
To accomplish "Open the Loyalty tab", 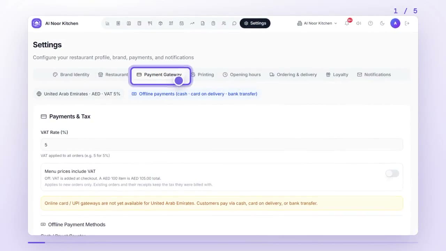I will 337,75.
